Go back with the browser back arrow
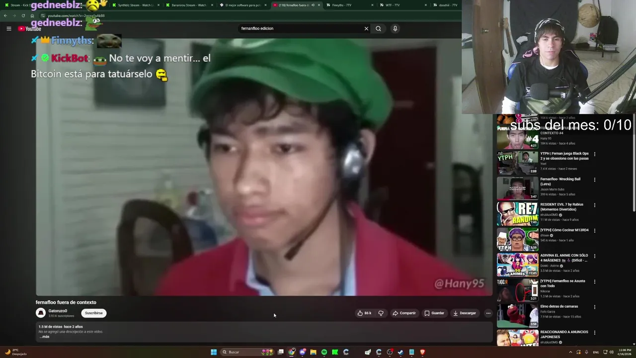 point(5,15)
